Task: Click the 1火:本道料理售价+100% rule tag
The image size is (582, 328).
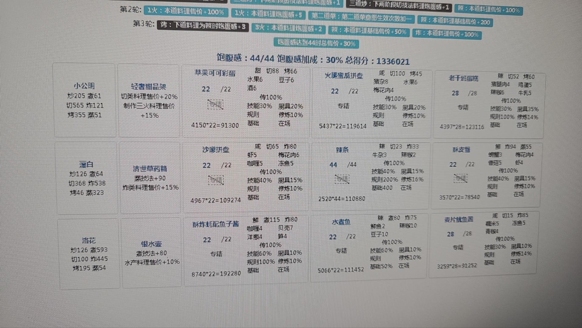Action: (186, 12)
